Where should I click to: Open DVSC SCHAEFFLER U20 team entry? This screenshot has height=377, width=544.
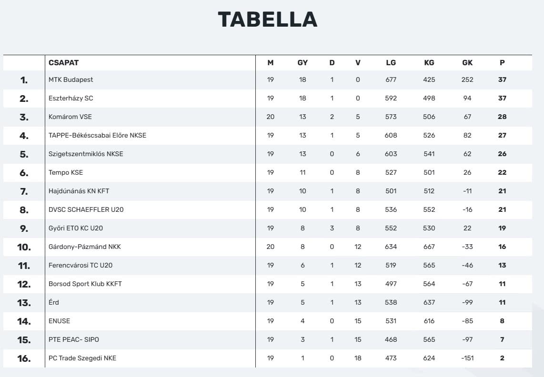(86, 209)
